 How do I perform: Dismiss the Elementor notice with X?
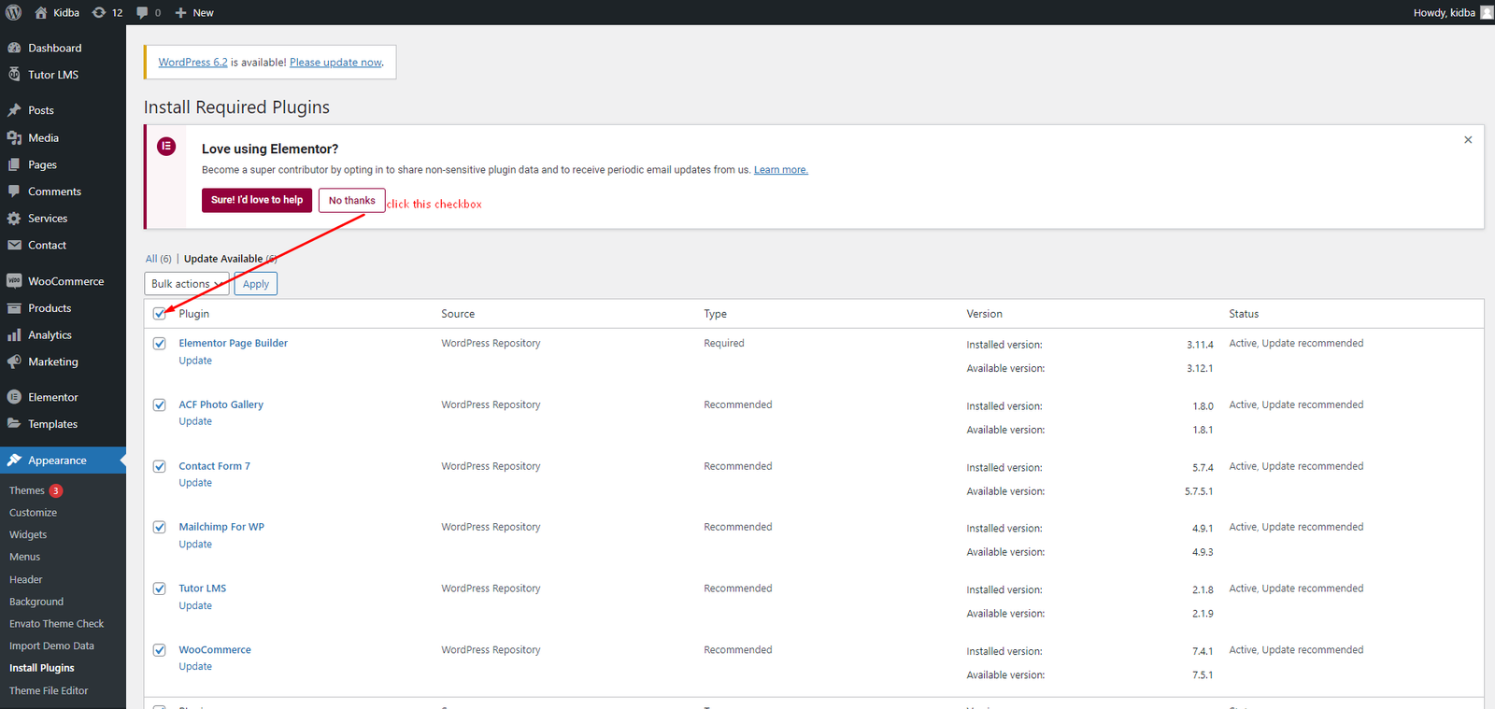tap(1468, 140)
